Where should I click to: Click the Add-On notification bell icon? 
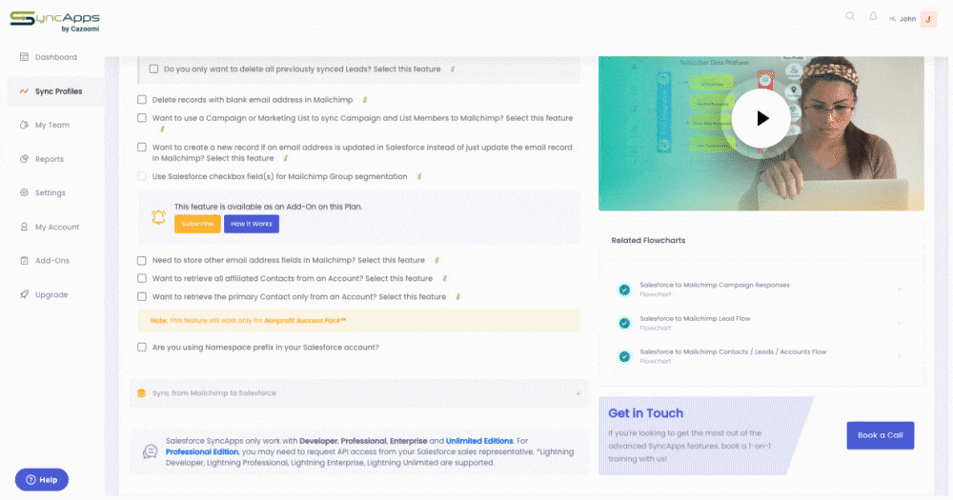coord(158,216)
